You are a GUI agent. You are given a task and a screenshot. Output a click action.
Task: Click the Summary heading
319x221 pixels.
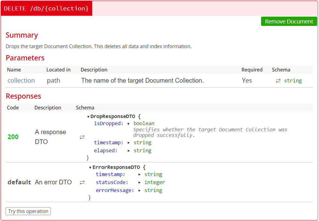[x=22, y=35]
